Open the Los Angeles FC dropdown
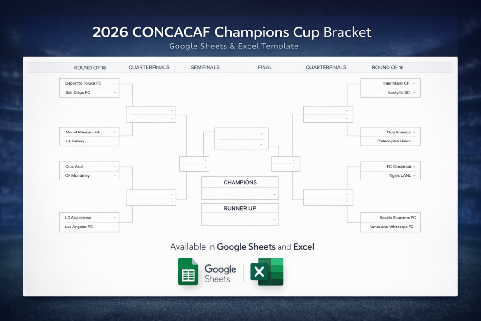The width and height of the screenshot is (481, 321). tap(115, 227)
